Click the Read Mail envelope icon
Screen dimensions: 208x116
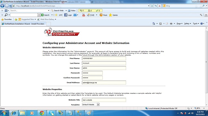coord(167,24)
